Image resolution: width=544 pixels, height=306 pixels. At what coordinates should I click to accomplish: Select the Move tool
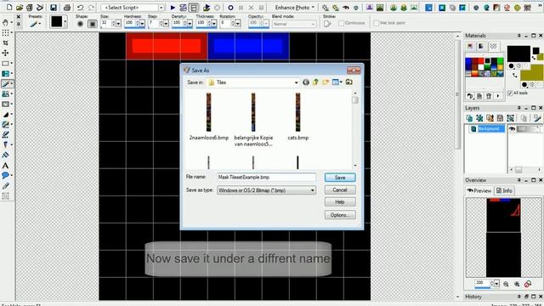(5, 53)
